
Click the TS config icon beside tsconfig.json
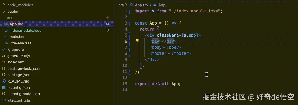3,88
